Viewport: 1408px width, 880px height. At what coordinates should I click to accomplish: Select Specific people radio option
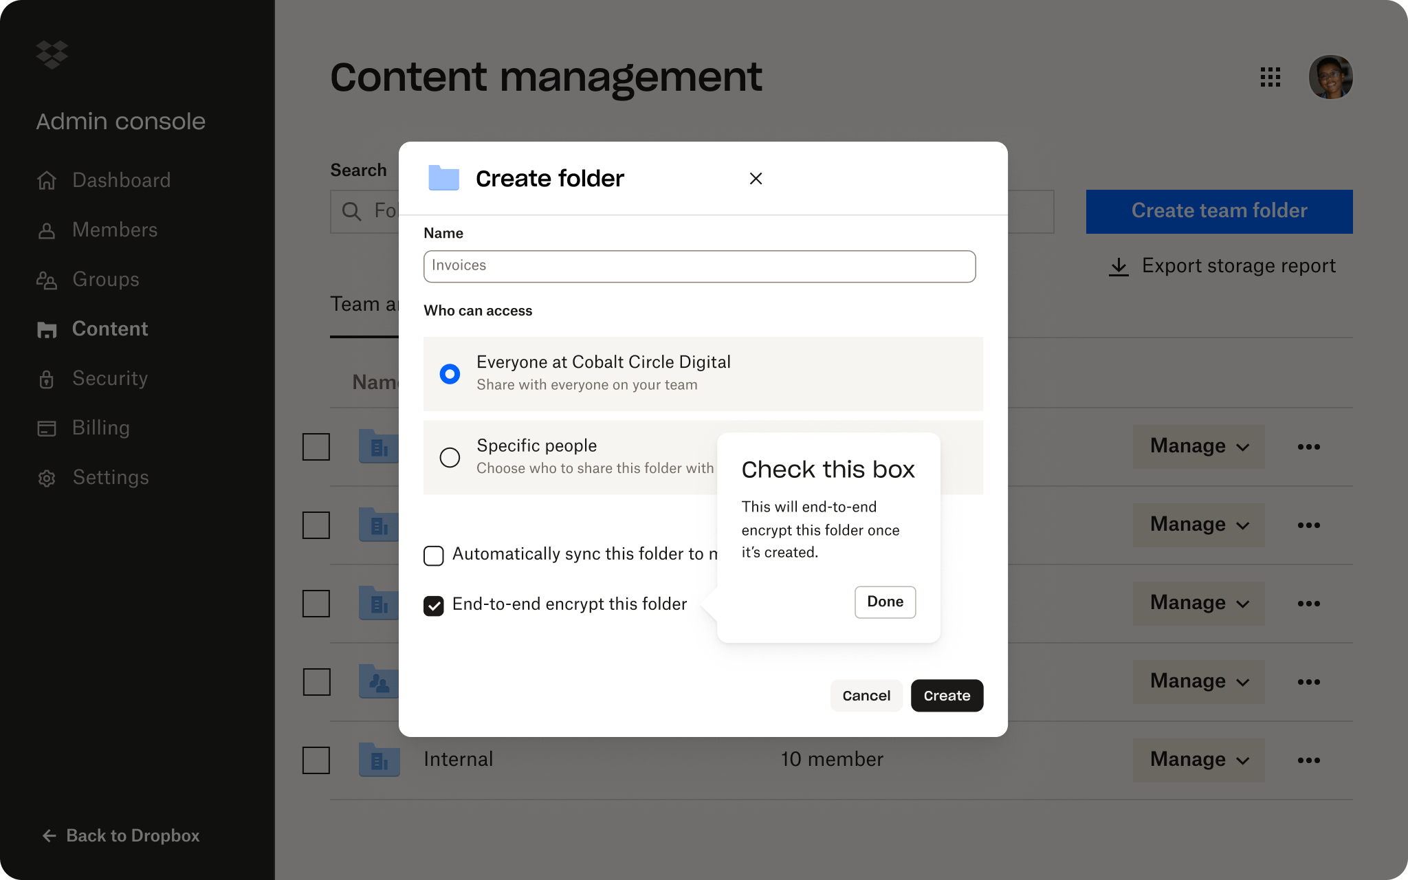(450, 457)
